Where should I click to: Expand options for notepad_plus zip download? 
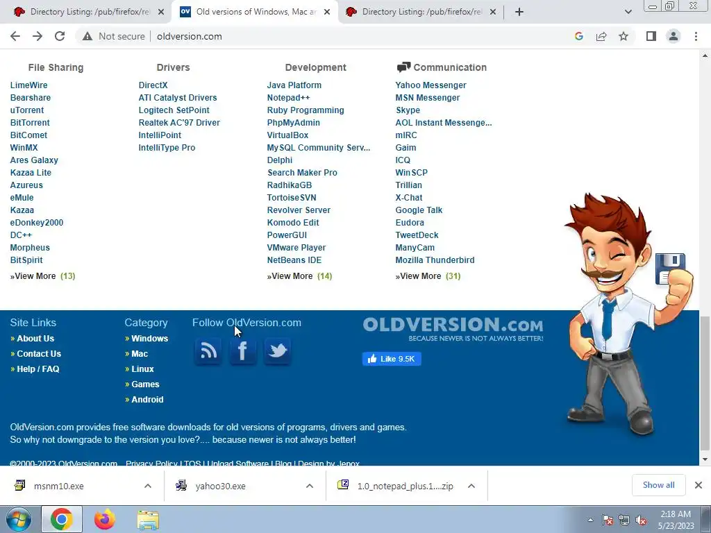pos(471,486)
